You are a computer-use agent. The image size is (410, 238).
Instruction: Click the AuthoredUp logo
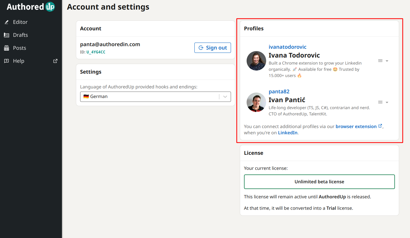tap(31, 7)
